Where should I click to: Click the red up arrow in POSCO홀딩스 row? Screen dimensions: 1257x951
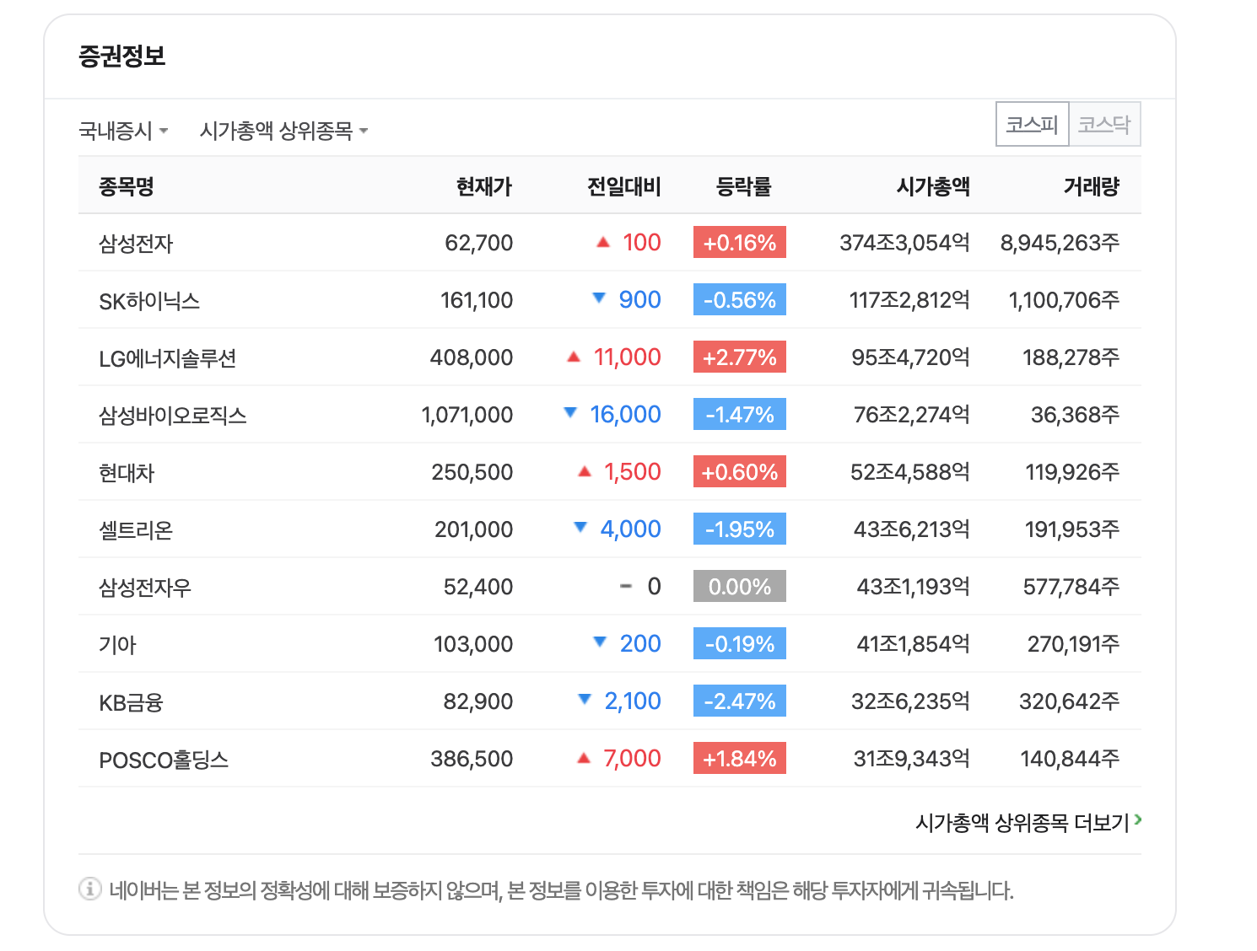[x=584, y=758]
